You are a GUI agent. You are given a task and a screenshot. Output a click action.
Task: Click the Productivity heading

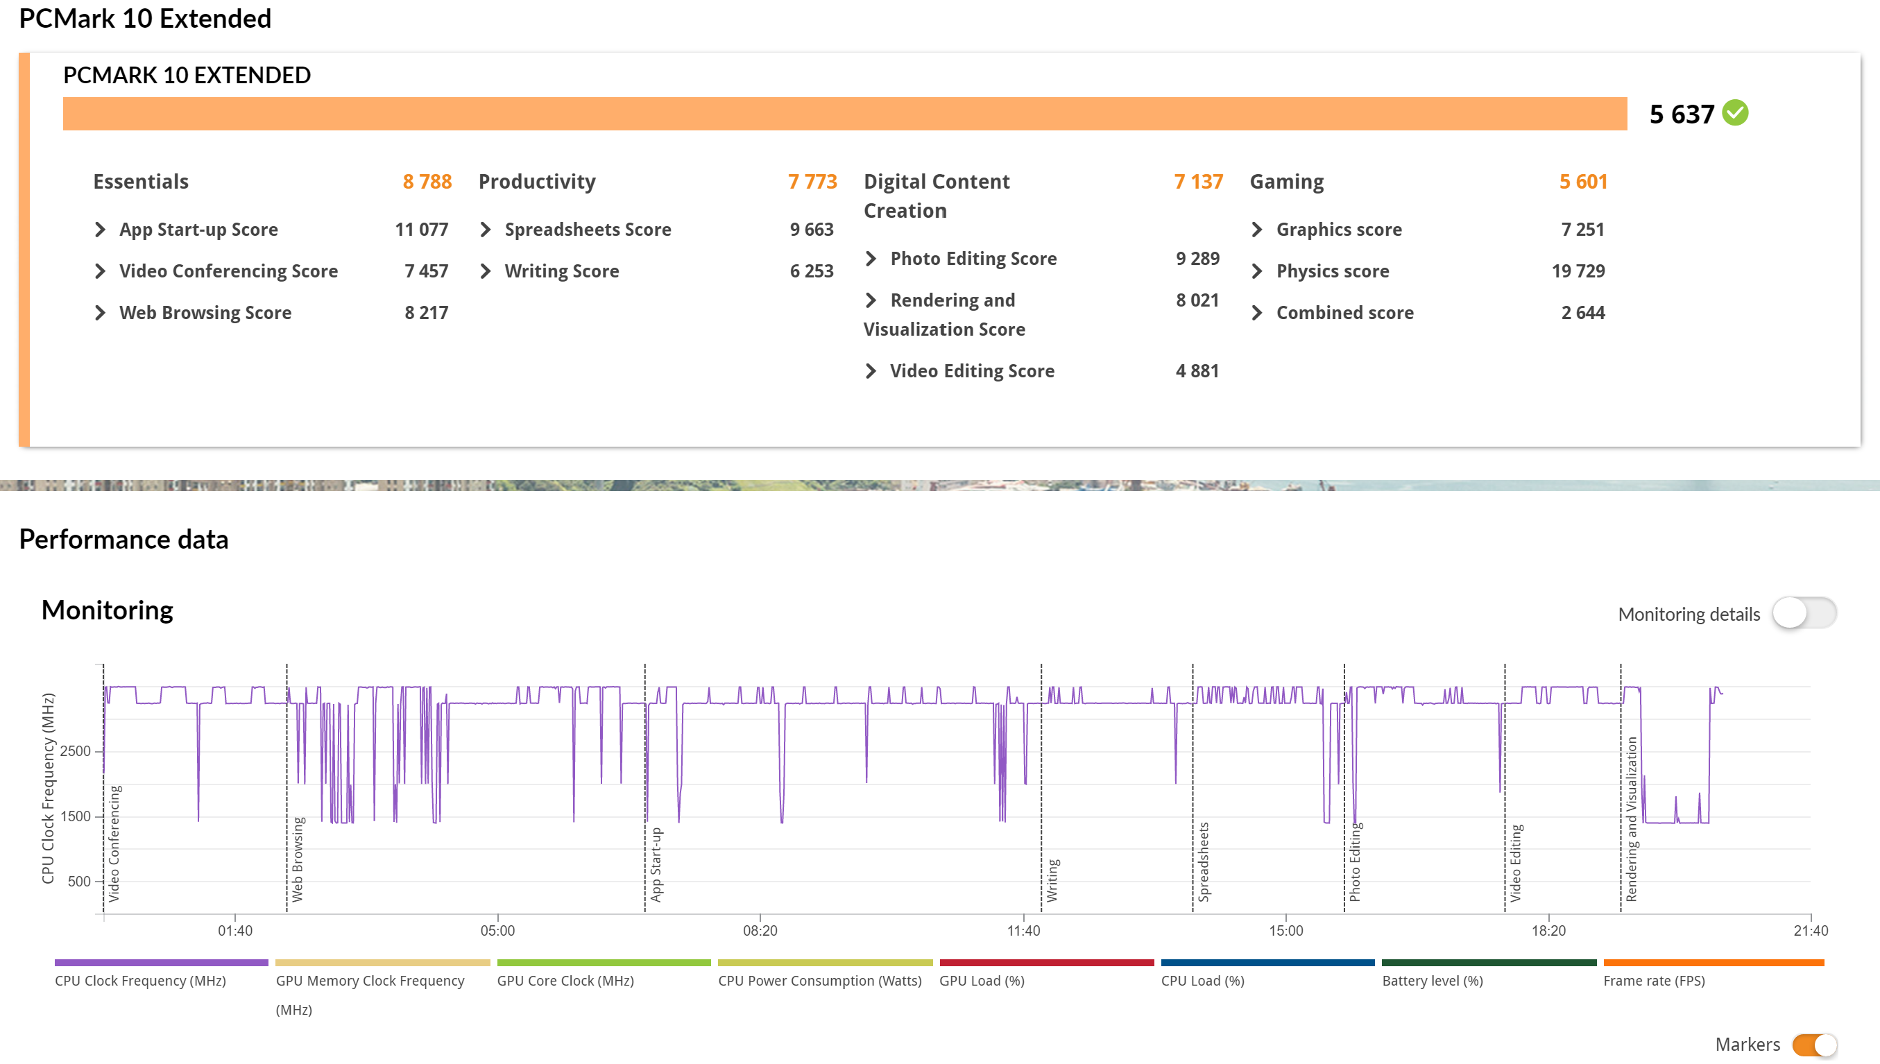[537, 181]
